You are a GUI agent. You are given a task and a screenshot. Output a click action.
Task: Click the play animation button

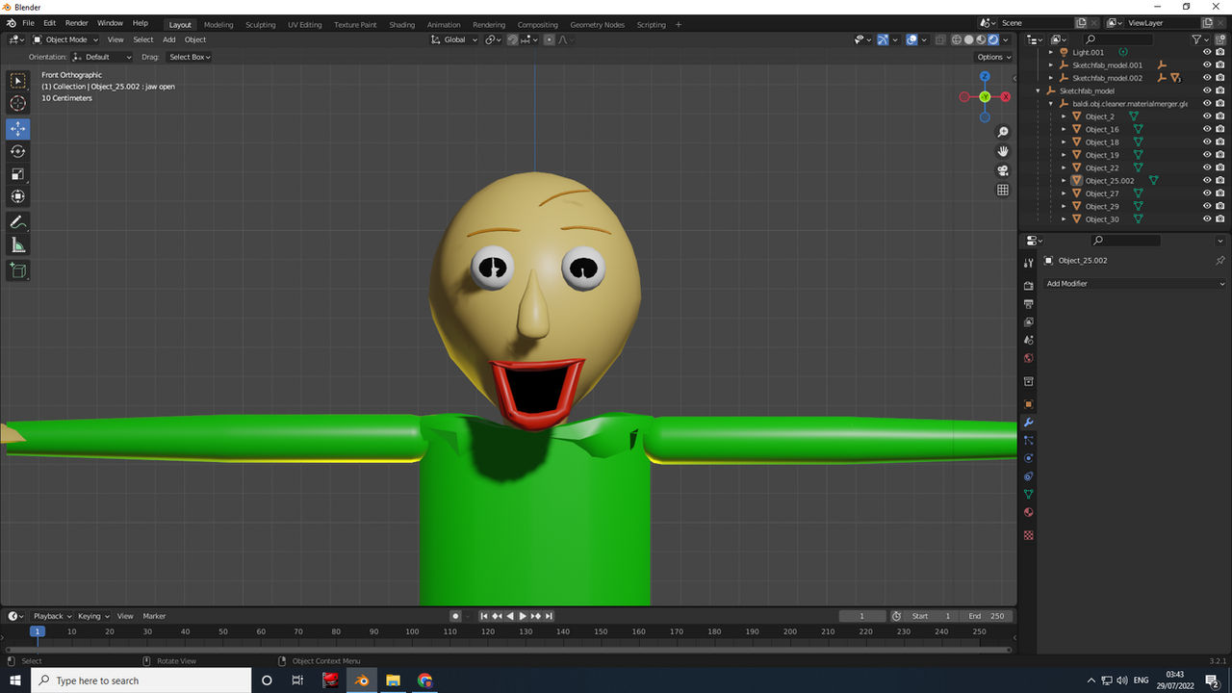coord(523,616)
